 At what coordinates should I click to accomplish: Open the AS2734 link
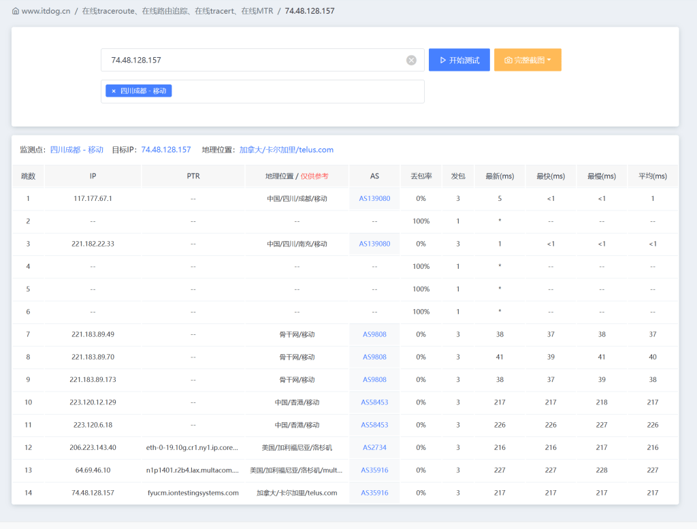pyautogui.click(x=375, y=448)
